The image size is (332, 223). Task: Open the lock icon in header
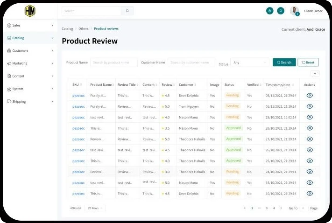coord(269,11)
